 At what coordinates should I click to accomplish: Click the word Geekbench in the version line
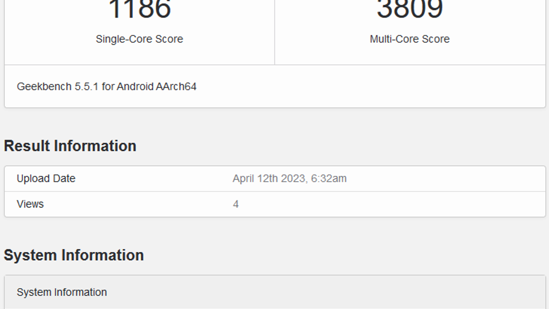pyautogui.click(x=44, y=87)
